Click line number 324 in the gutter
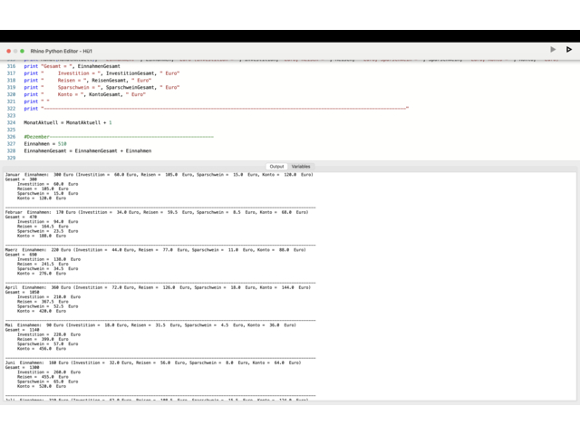This screenshot has width=580, height=435. [12, 122]
